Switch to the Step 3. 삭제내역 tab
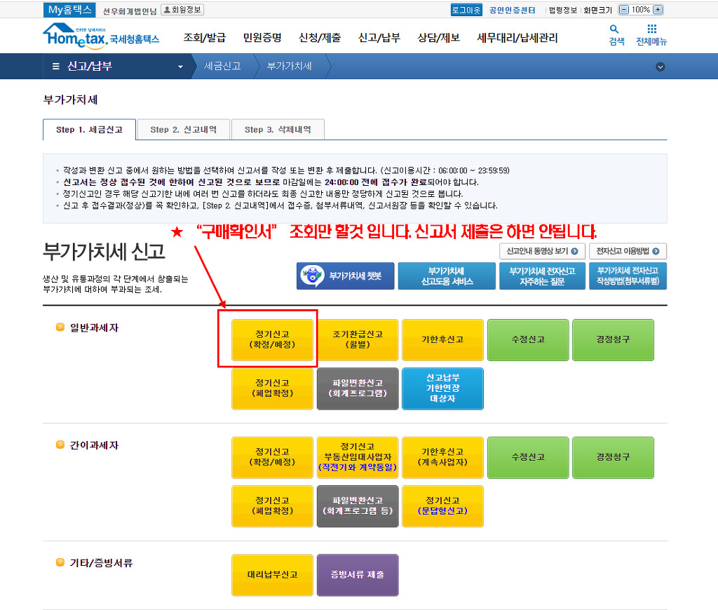 pos(278,130)
